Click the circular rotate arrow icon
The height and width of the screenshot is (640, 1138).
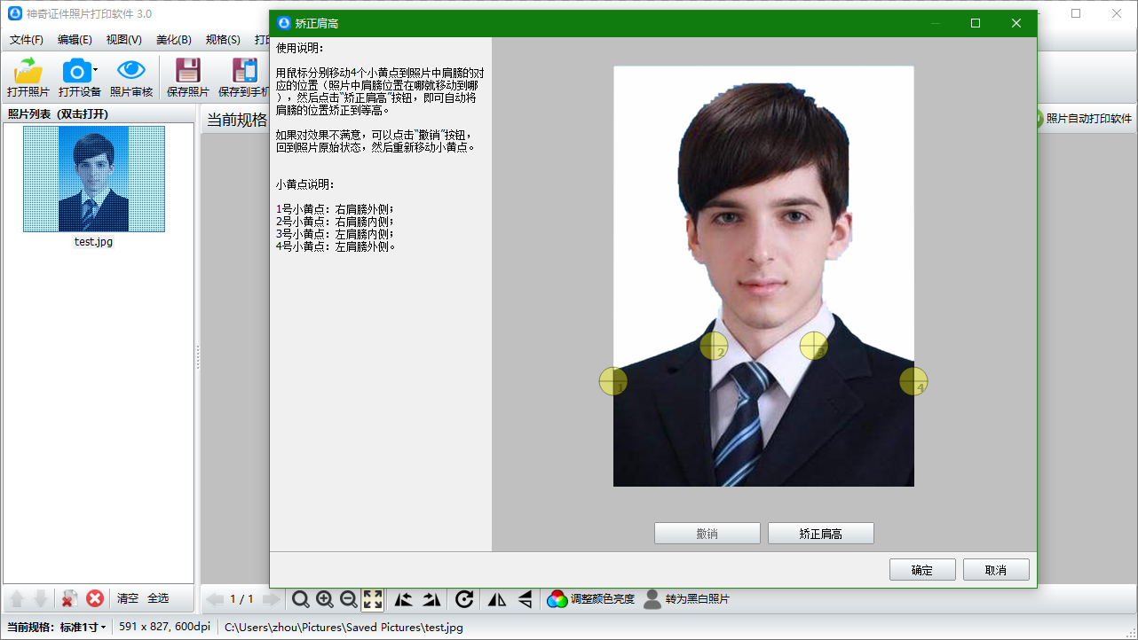[463, 599]
